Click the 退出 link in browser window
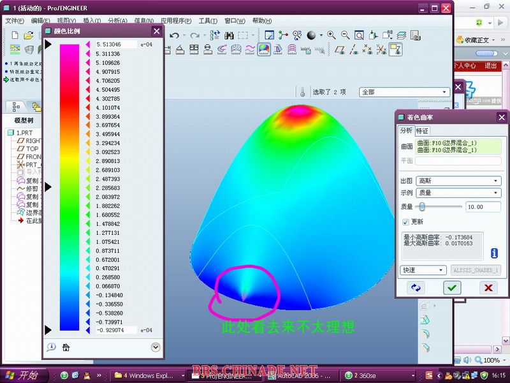510x383 pixels. [490, 66]
